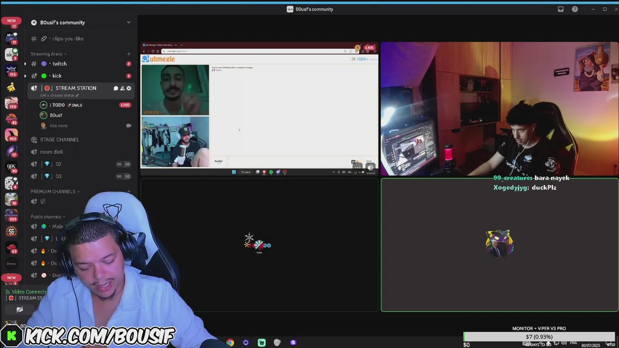Click the FRA language indicator in system tray

[573, 343]
